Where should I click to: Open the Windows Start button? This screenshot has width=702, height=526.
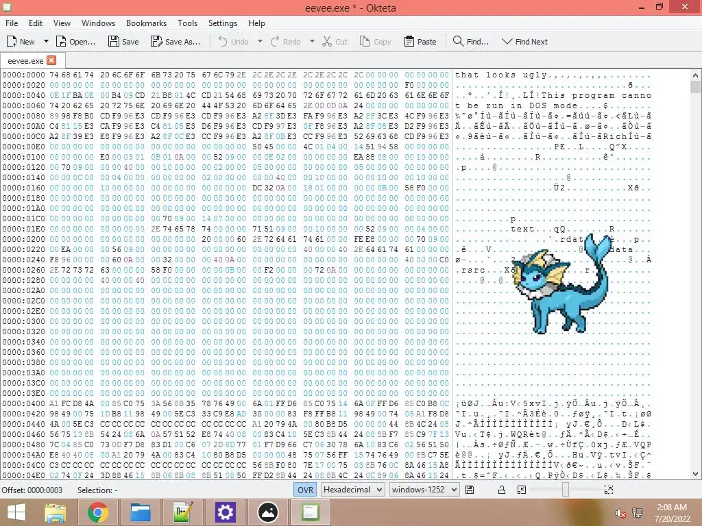click(16, 512)
